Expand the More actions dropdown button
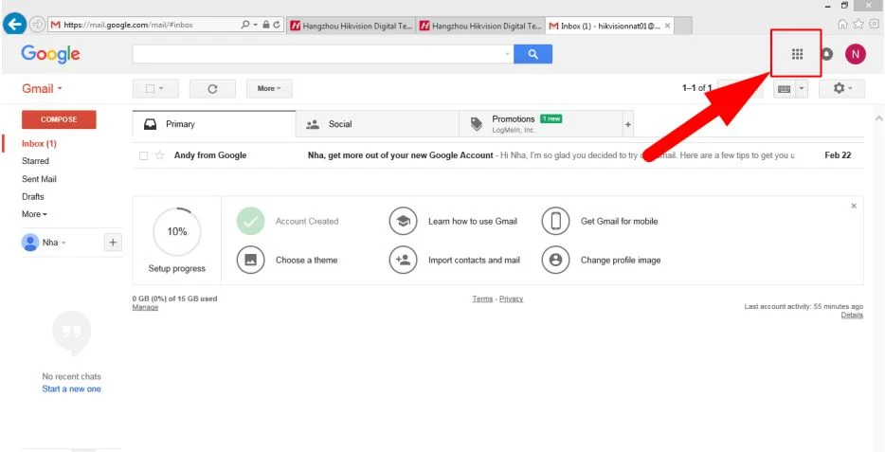The height and width of the screenshot is (452, 885). pos(269,88)
